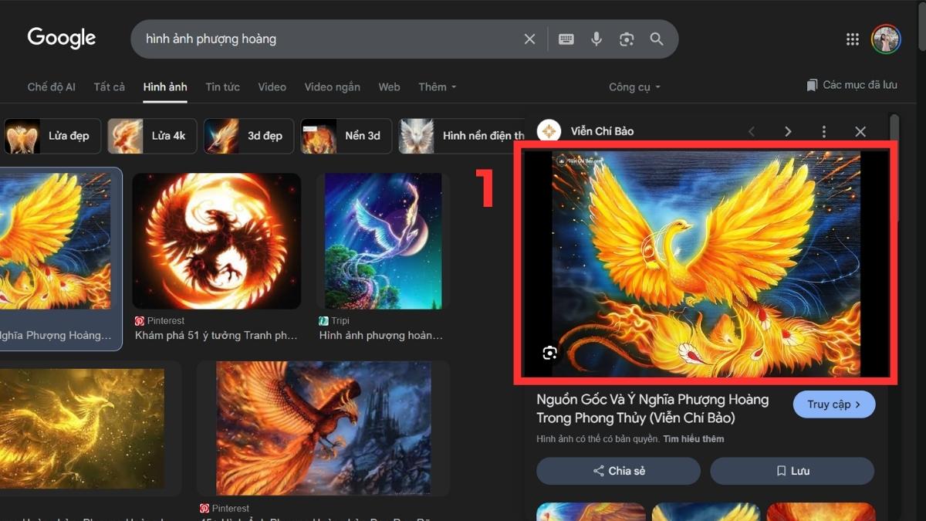
Task: Click the large preview phoenix image
Action: click(x=705, y=263)
